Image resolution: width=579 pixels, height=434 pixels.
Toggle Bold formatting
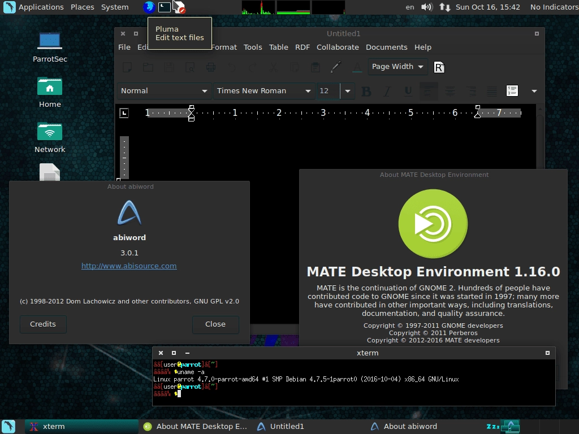tap(366, 91)
